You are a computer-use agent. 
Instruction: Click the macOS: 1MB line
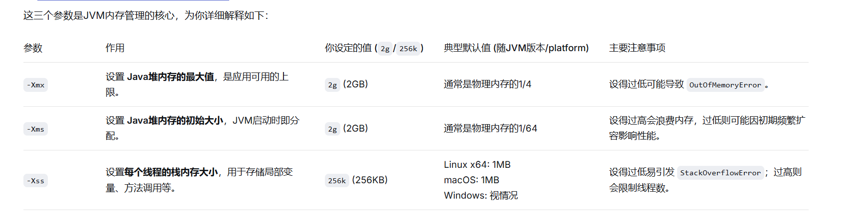(x=471, y=180)
